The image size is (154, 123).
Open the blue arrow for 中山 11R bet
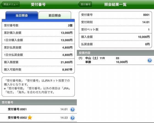[150, 60]
